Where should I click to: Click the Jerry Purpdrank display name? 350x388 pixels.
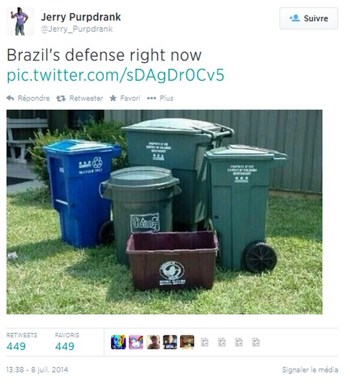[81, 17]
